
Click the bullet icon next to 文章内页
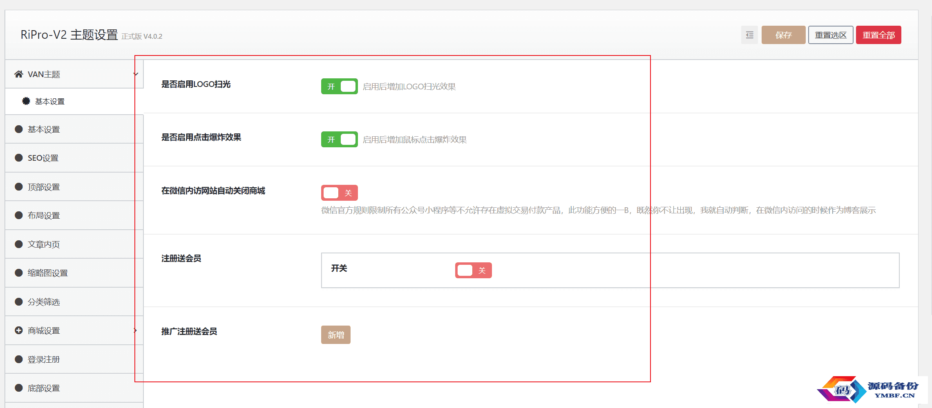19,244
